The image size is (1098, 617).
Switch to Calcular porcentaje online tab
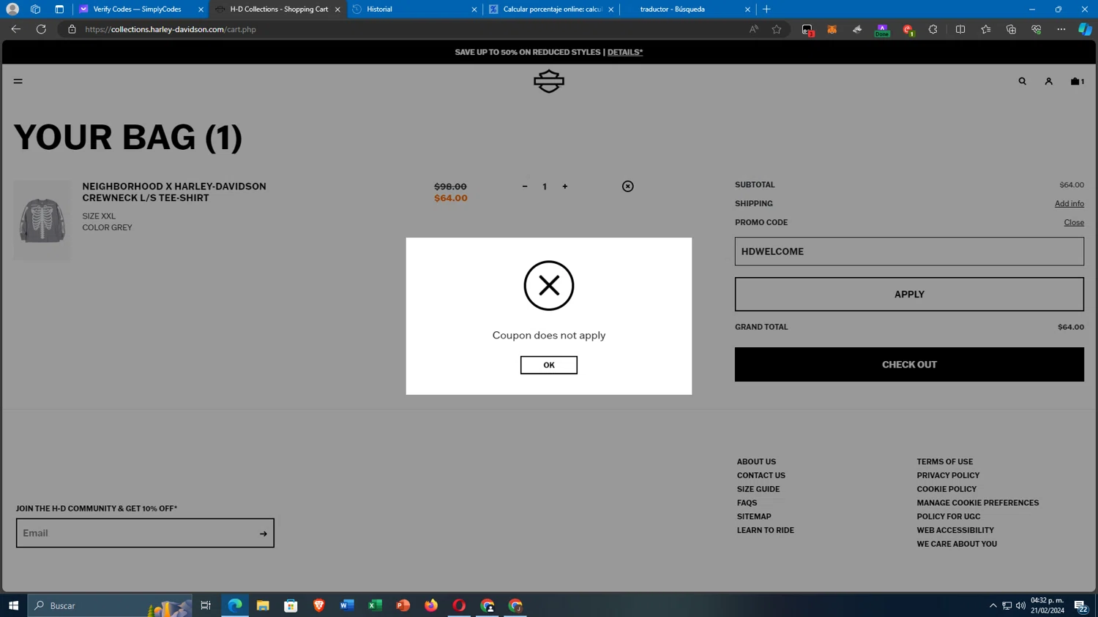point(550,10)
